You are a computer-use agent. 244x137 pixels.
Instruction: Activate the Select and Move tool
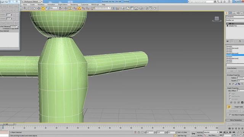pos(39,8)
